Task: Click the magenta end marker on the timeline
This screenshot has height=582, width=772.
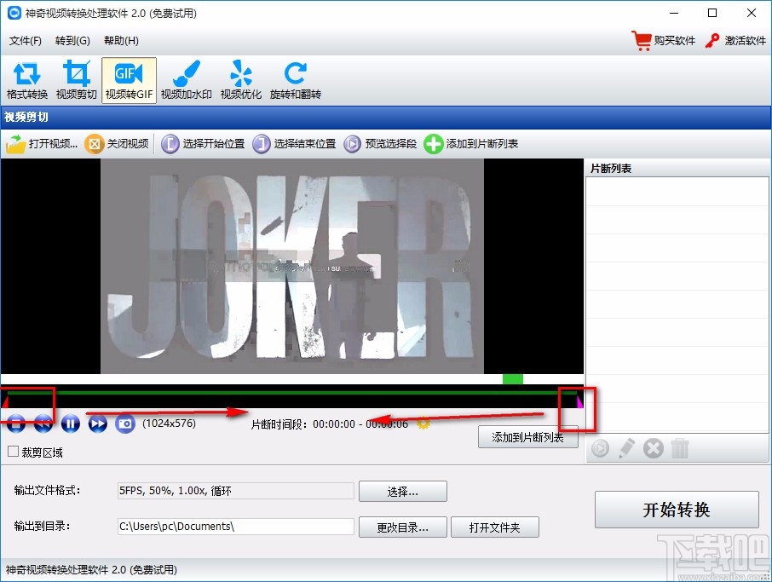Action: [579, 402]
